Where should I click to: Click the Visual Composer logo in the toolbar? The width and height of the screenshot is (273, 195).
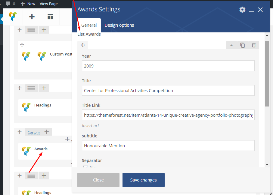(x=13, y=16)
